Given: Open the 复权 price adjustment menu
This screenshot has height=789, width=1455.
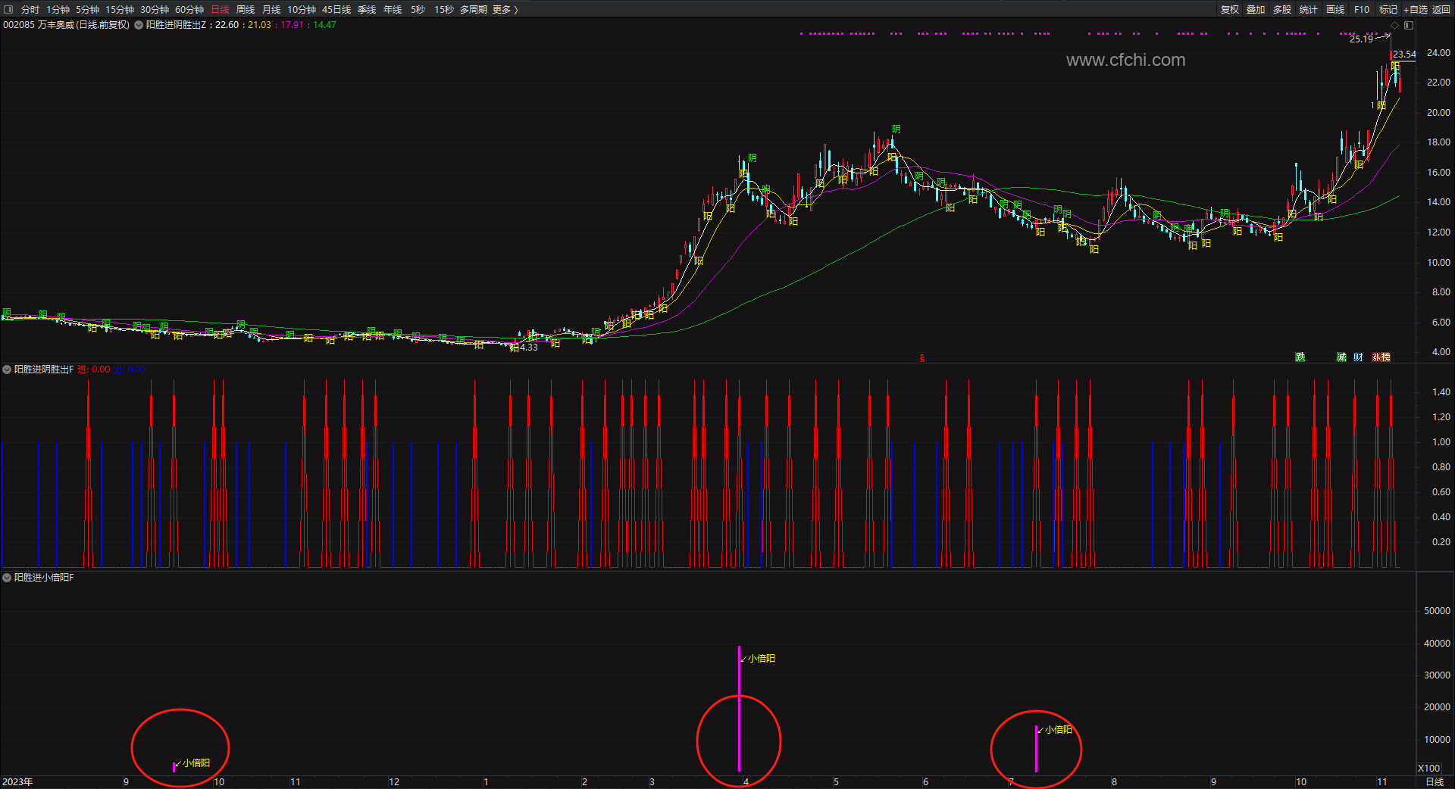Looking at the screenshot, I should point(1230,9).
